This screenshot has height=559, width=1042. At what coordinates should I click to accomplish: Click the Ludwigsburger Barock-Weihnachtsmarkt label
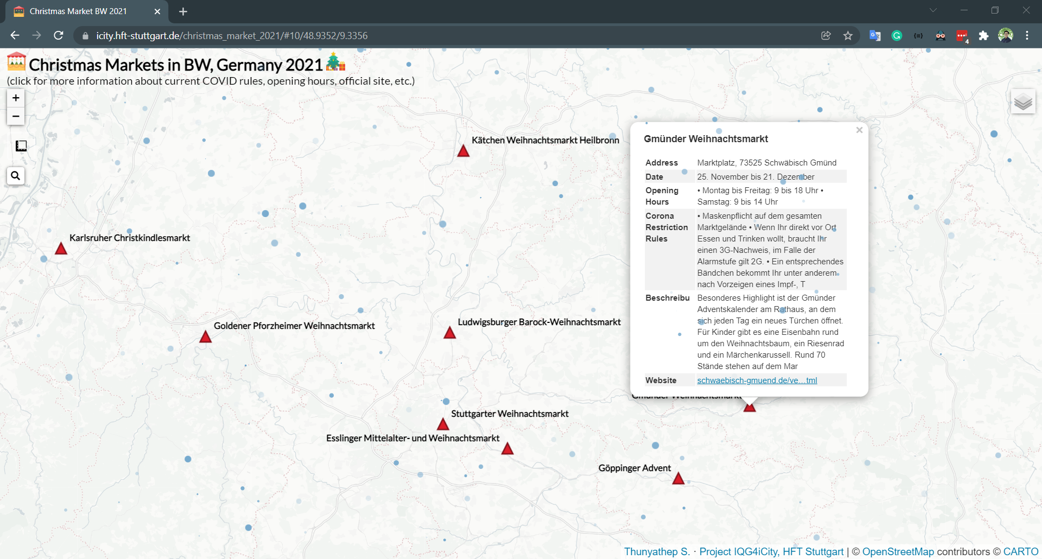tap(539, 322)
